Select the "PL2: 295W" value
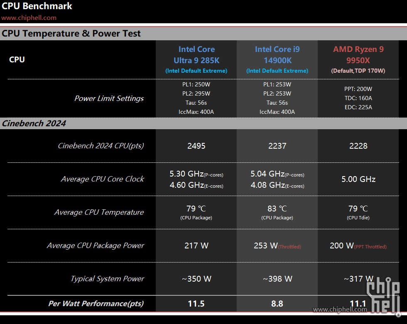This screenshot has width=407, height=324. pyautogui.click(x=196, y=93)
